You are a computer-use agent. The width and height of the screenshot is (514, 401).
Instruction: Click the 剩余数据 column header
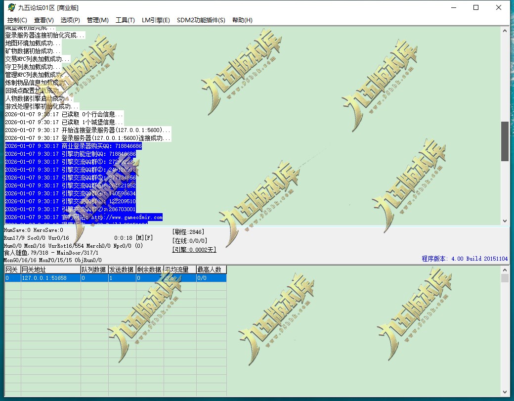(149, 269)
